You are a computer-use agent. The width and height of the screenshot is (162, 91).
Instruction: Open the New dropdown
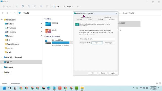[7, 7]
